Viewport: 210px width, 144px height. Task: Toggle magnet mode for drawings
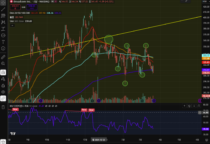3,72
